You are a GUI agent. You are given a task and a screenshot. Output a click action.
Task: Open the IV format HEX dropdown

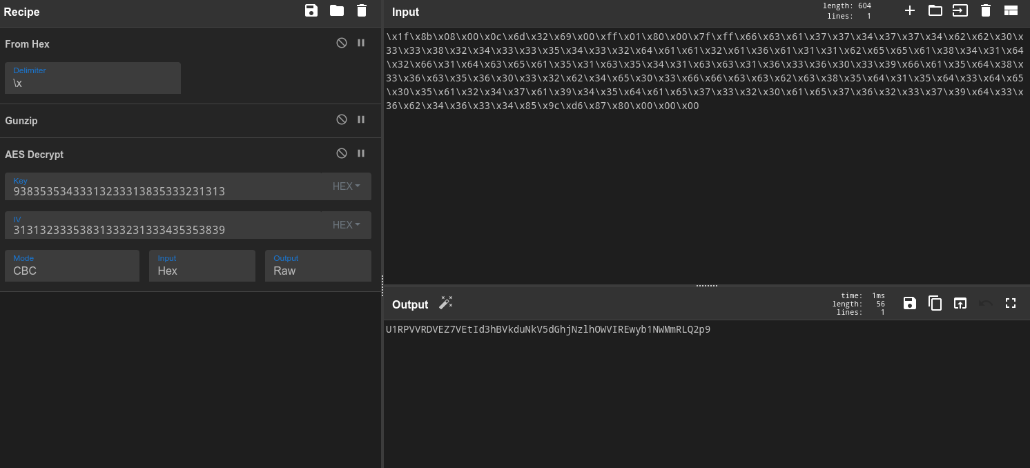(x=347, y=225)
